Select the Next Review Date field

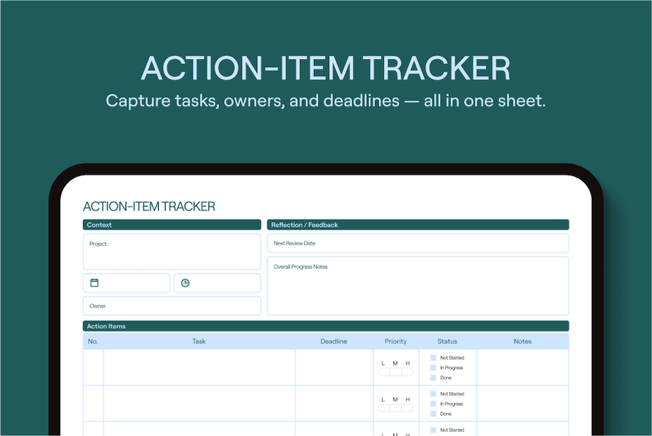[x=418, y=243]
